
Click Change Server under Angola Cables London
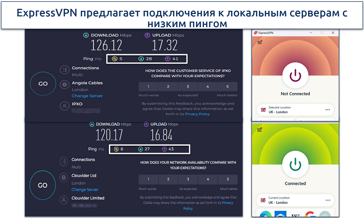[x=87, y=96]
